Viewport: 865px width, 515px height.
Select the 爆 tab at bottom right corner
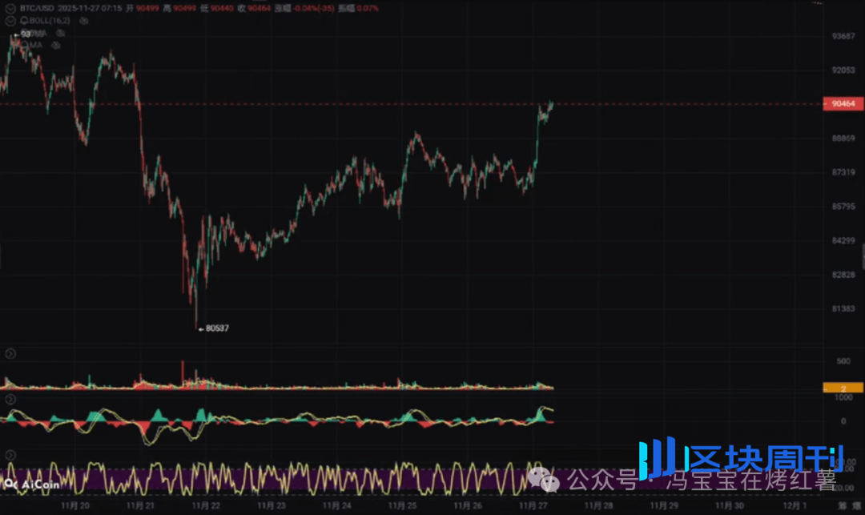tap(855, 506)
